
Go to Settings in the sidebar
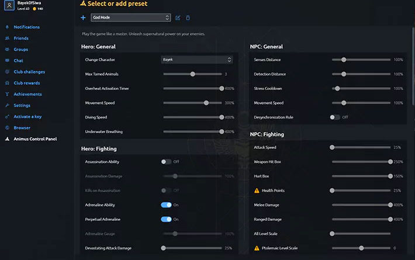(22, 105)
